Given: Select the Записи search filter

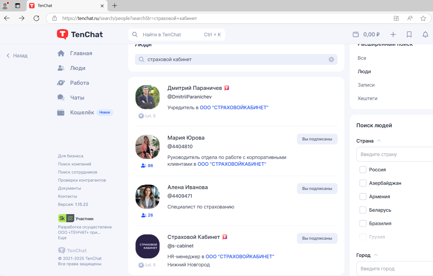Looking at the screenshot, I should point(366,85).
